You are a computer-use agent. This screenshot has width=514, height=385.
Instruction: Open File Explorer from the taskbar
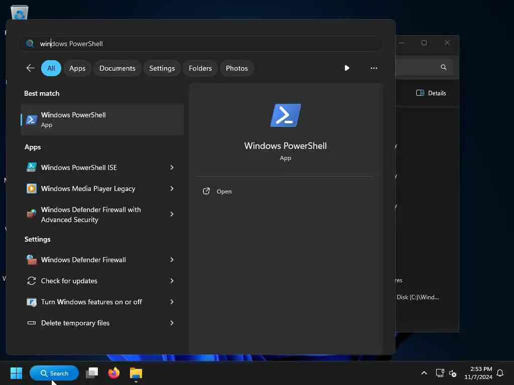point(136,373)
